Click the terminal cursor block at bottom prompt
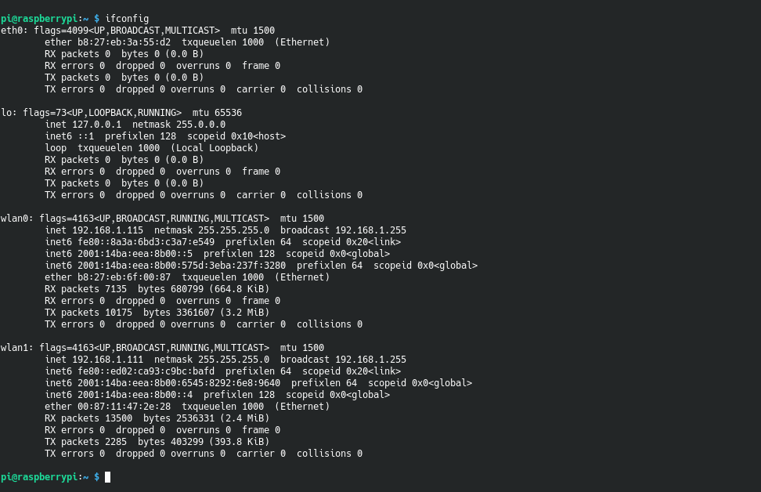Image resolution: width=761 pixels, height=492 pixels. [x=108, y=477]
